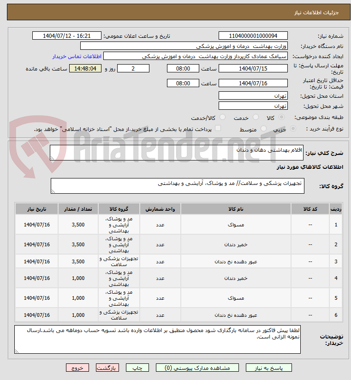
Task: Click quantity 1,000 in row 6
Action: 78,315
